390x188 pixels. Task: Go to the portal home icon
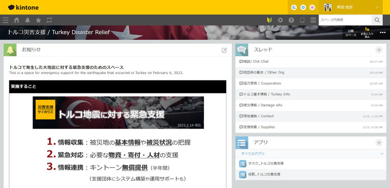point(16,20)
